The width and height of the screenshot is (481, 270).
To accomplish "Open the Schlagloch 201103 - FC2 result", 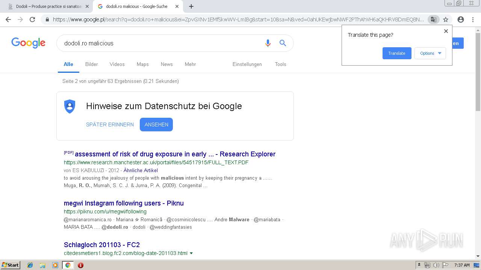I will 102,245.
